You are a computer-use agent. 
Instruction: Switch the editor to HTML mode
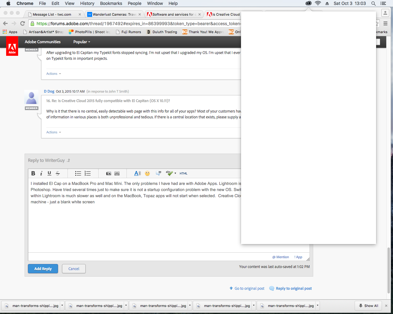coord(184,174)
